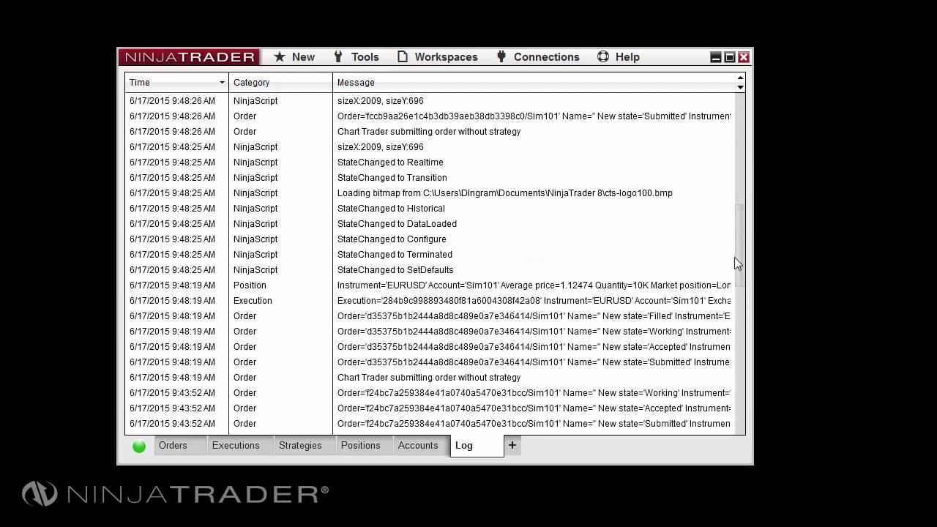Click the scrollbar down arrow below header

click(740, 87)
